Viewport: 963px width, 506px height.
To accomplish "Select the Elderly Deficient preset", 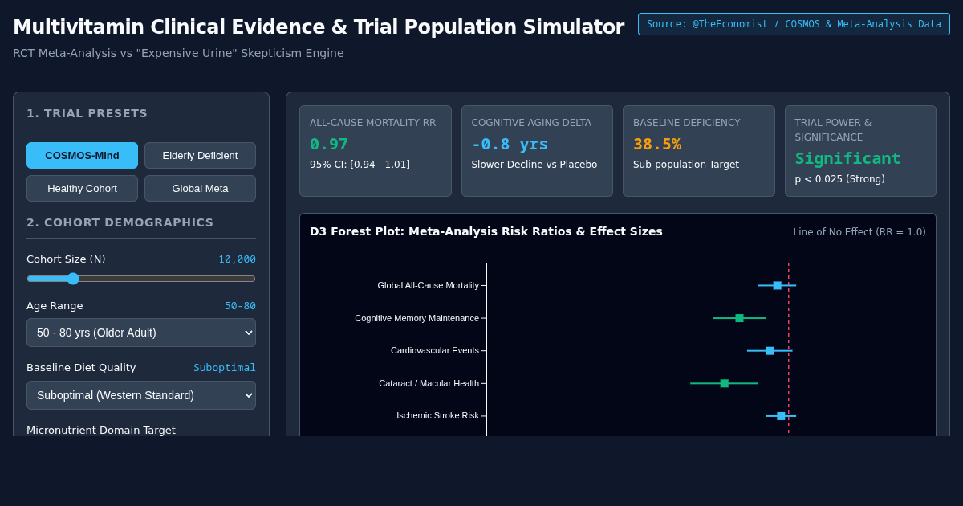I will 200,155.
